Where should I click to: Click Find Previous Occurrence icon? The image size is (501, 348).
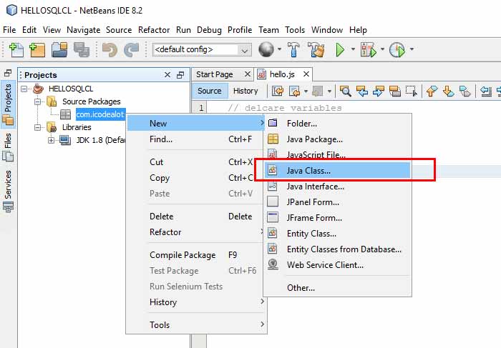(361, 91)
